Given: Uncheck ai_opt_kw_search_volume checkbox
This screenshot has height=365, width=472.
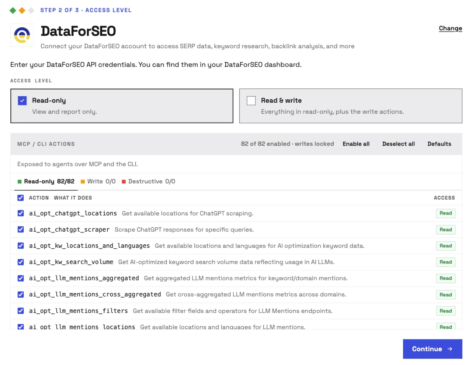Looking at the screenshot, I should click(x=21, y=262).
